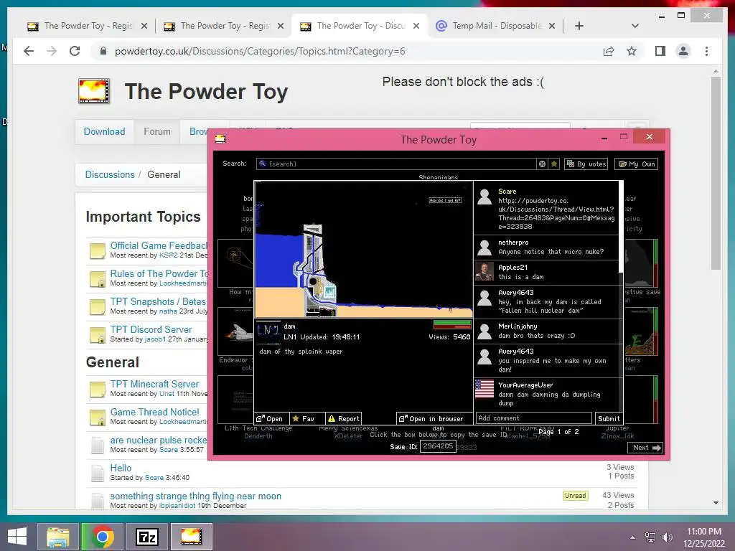Click user Scare under Hello topic
Screen dimensions: 735x551
tap(154, 478)
